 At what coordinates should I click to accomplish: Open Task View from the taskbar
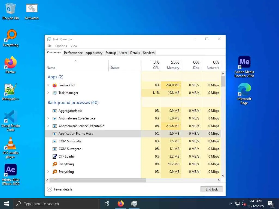107,204
